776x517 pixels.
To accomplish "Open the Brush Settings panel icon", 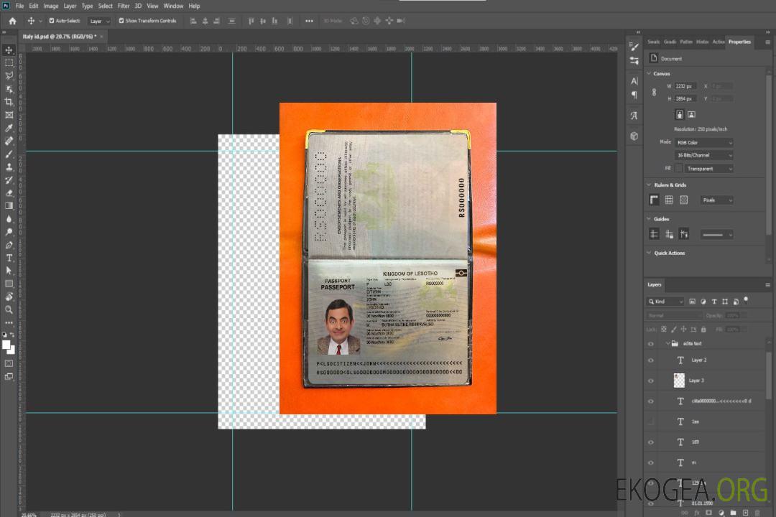I will (634, 47).
